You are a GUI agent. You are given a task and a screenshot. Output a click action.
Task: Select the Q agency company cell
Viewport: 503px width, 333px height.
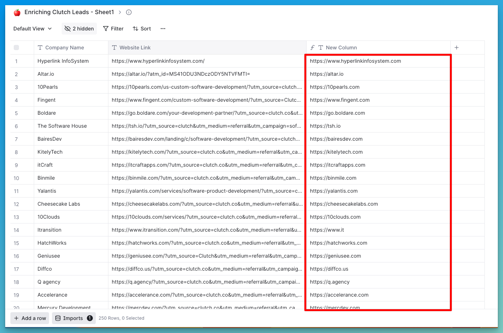click(71, 282)
